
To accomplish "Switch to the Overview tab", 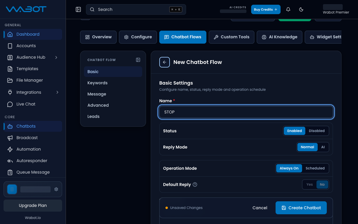I will point(98,37).
